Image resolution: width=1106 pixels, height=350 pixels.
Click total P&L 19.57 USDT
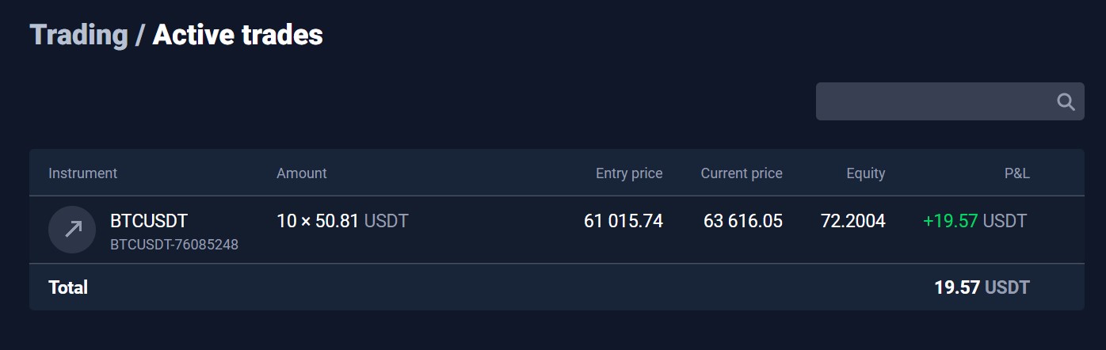[982, 287]
